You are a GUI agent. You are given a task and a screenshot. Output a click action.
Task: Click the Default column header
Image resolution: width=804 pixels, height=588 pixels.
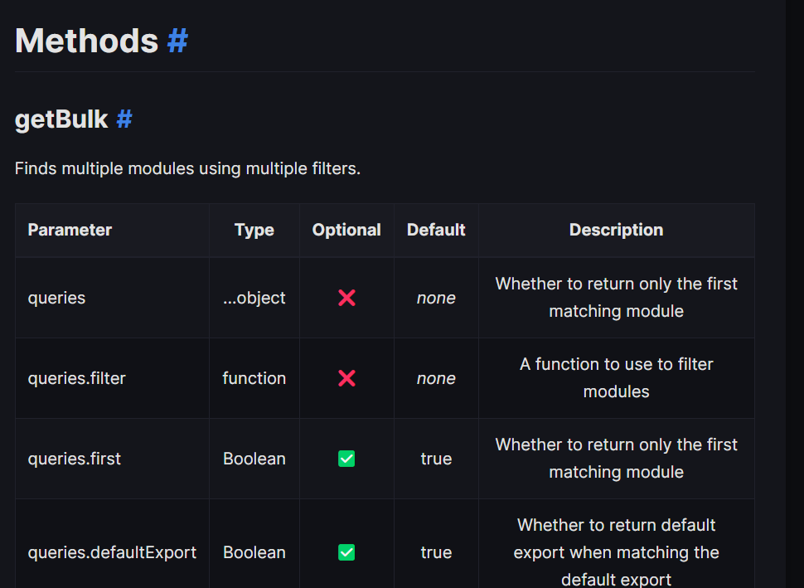[436, 230]
